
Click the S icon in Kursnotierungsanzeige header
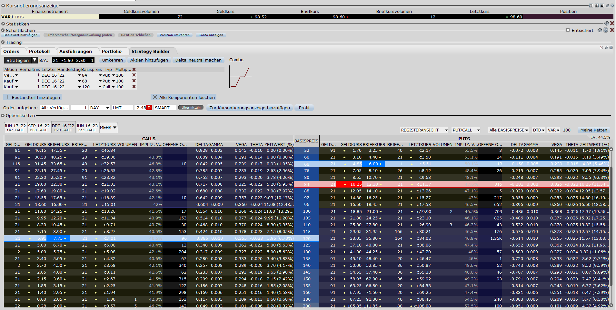click(602, 6)
